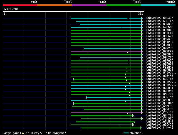Select the UniRef100_C5XJG7 hit label
178x135 pixels.
(x=159, y=113)
